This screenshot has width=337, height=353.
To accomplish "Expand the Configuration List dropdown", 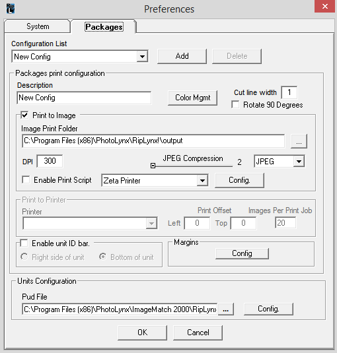I will pos(142,57).
